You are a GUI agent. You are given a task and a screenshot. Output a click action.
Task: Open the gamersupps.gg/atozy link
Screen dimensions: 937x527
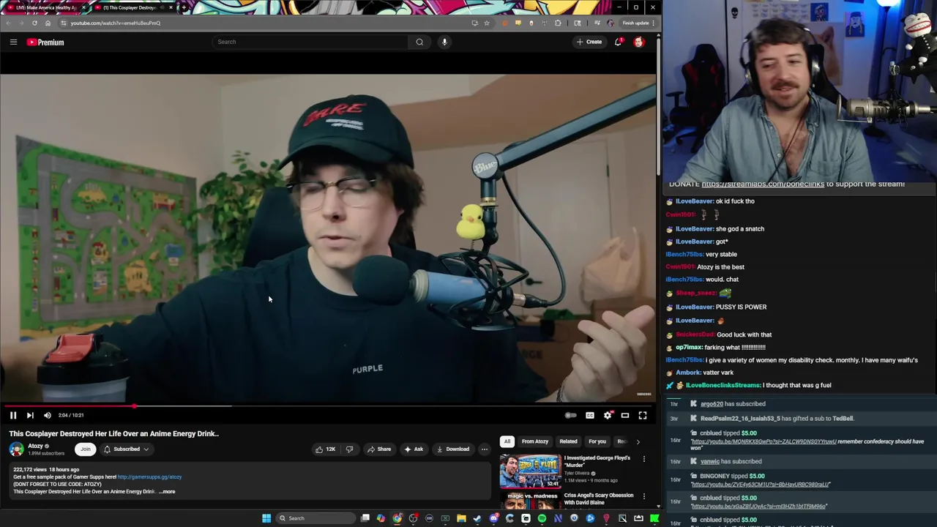[x=149, y=477]
